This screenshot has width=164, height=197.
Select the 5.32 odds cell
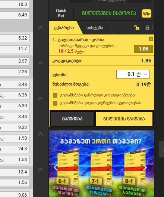15,38
